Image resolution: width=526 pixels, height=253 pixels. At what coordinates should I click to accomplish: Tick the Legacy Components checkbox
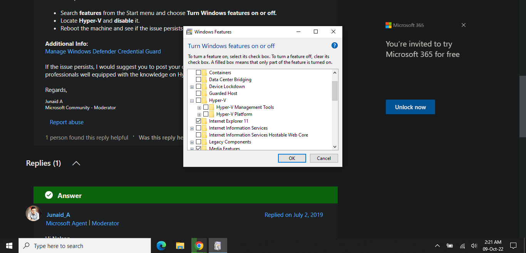[x=198, y=142]
